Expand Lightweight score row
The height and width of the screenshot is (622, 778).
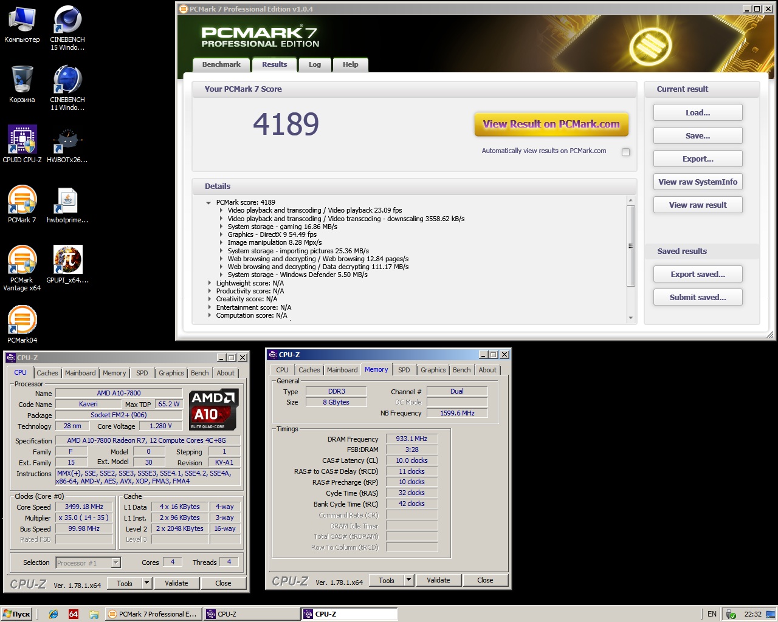click(x=210, y=283)
